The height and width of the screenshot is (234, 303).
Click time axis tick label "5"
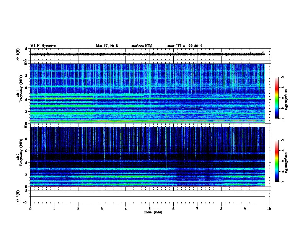150,209
